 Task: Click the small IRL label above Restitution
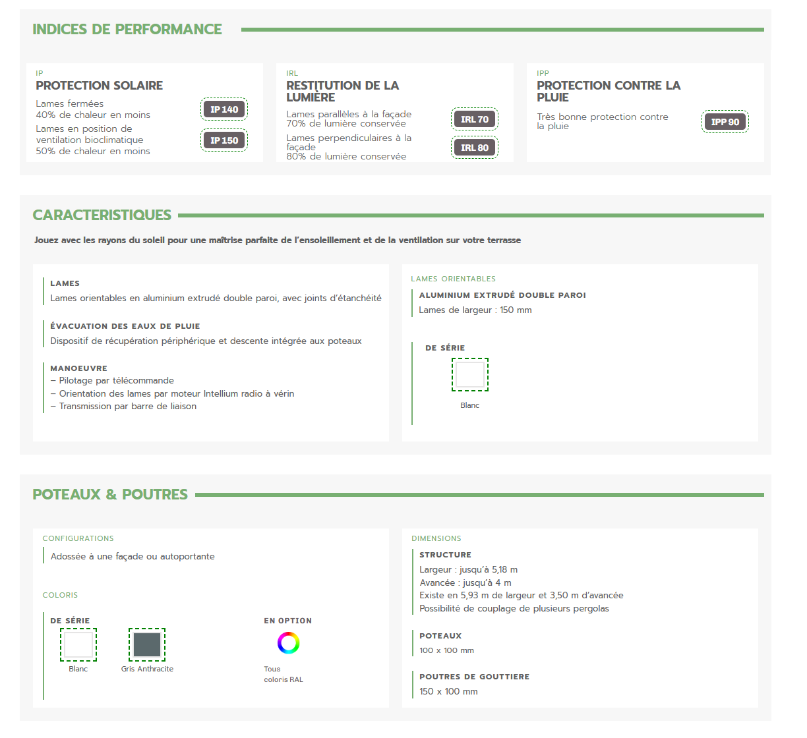point(292,73)
